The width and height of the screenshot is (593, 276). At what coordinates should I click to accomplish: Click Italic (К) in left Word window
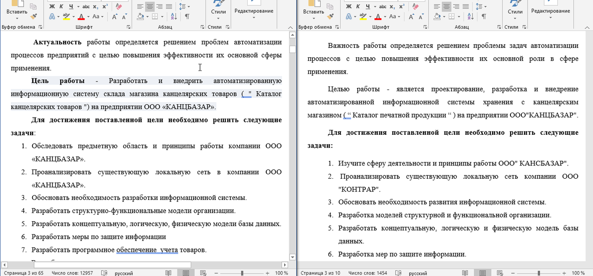pos(62,6)
